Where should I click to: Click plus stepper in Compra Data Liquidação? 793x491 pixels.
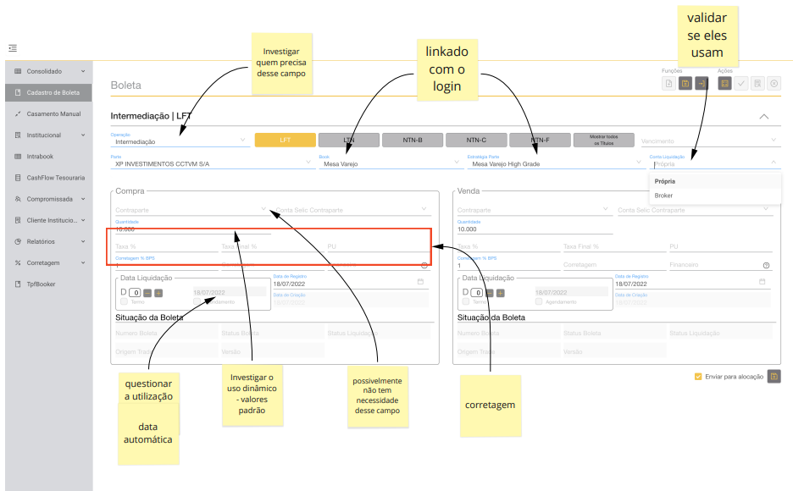(x=158, y=292)
